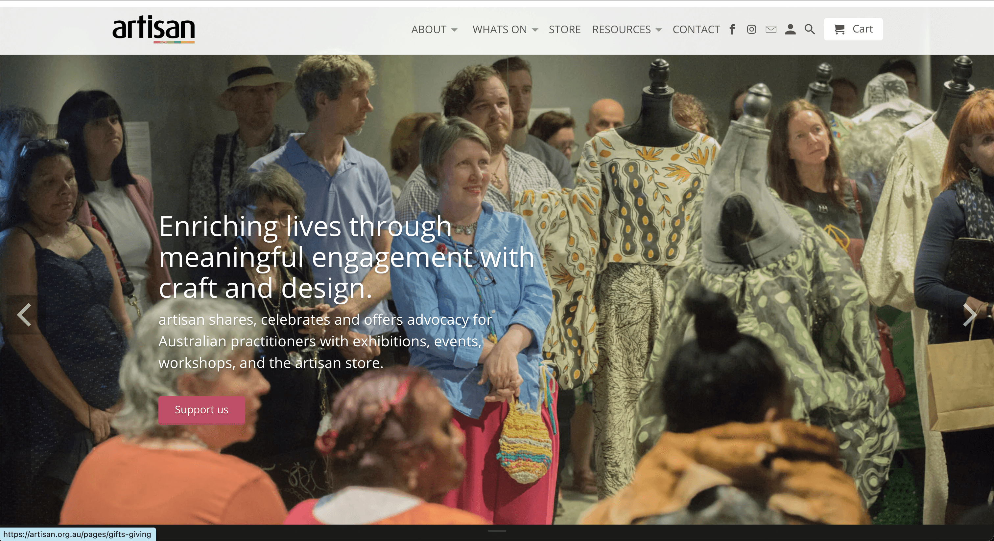The image size is (994, 541).
Task: Select the WHATS ON menu label
Action: 500,29
